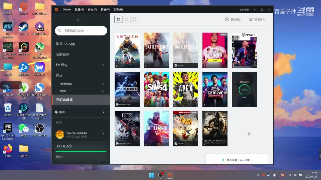Open the FIFA 19 tile
321x180 pixels.
coord(215,89)
